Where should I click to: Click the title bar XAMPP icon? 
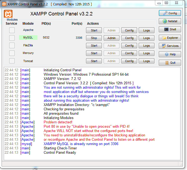[x=4, y=4]
